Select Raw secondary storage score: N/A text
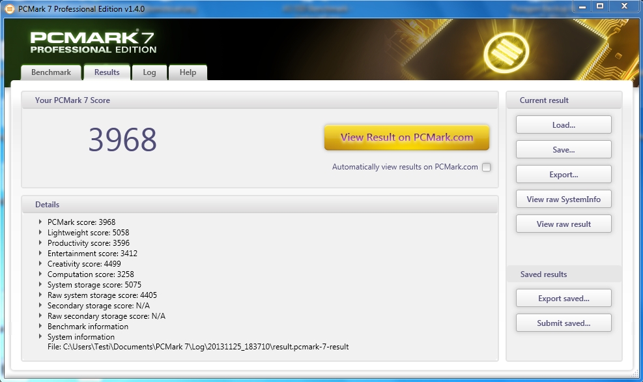 106,316
